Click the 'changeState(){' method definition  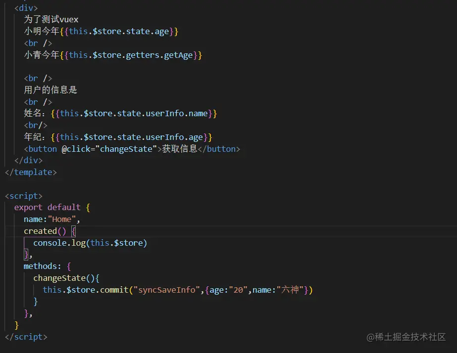point(66,278)
